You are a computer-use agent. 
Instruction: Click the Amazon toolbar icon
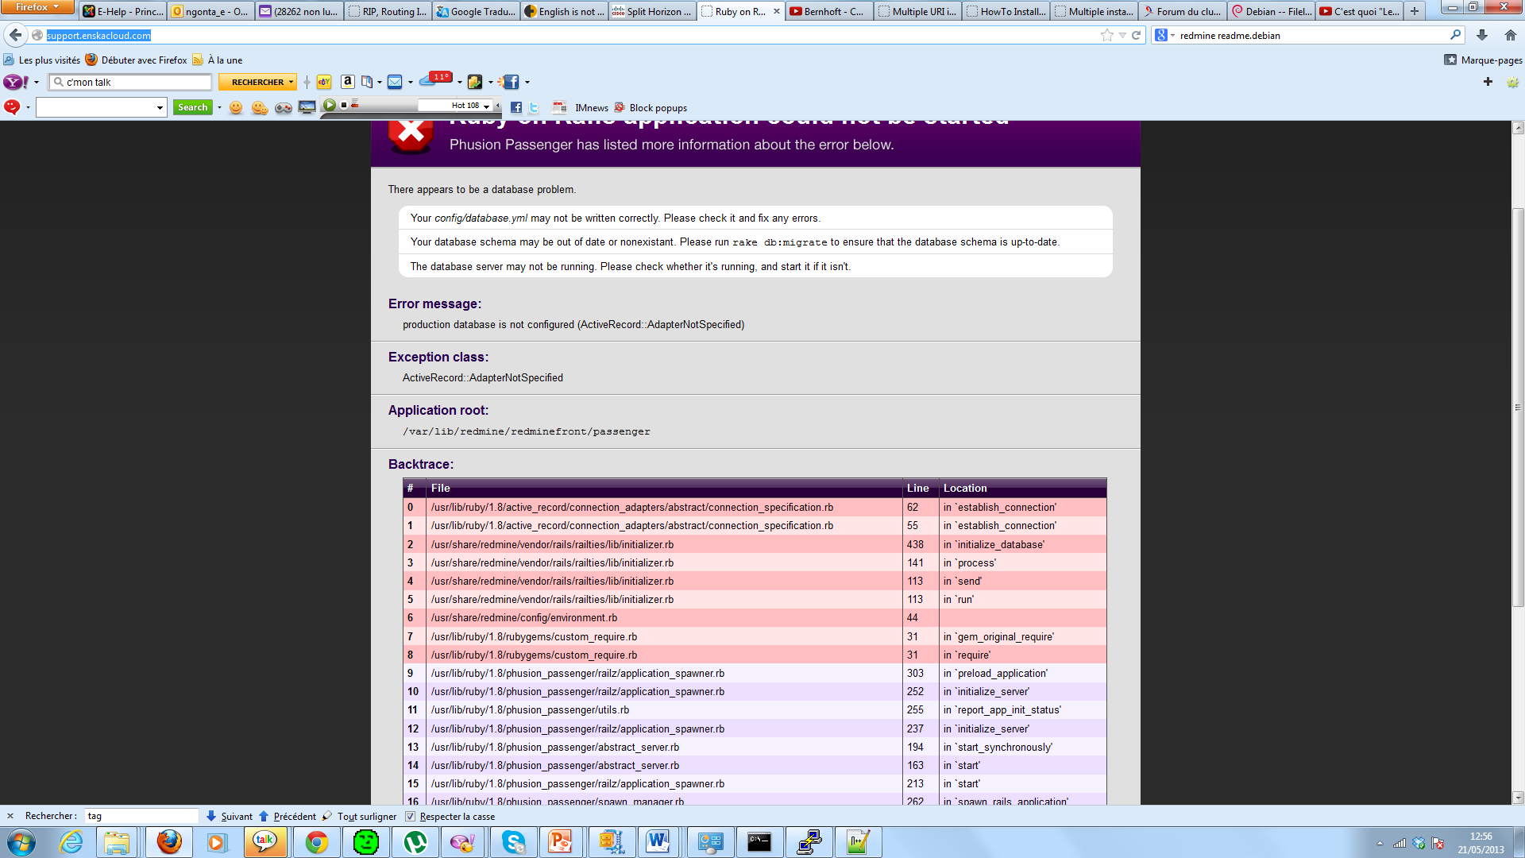tap(347, 82)
